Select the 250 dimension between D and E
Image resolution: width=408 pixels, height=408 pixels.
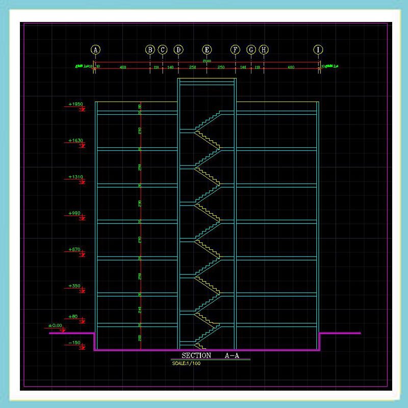[193, 67]
